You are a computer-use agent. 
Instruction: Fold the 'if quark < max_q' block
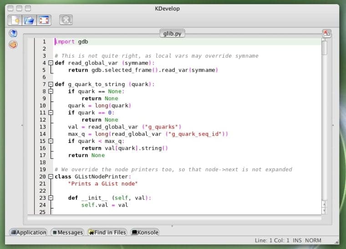click(51, 141)
